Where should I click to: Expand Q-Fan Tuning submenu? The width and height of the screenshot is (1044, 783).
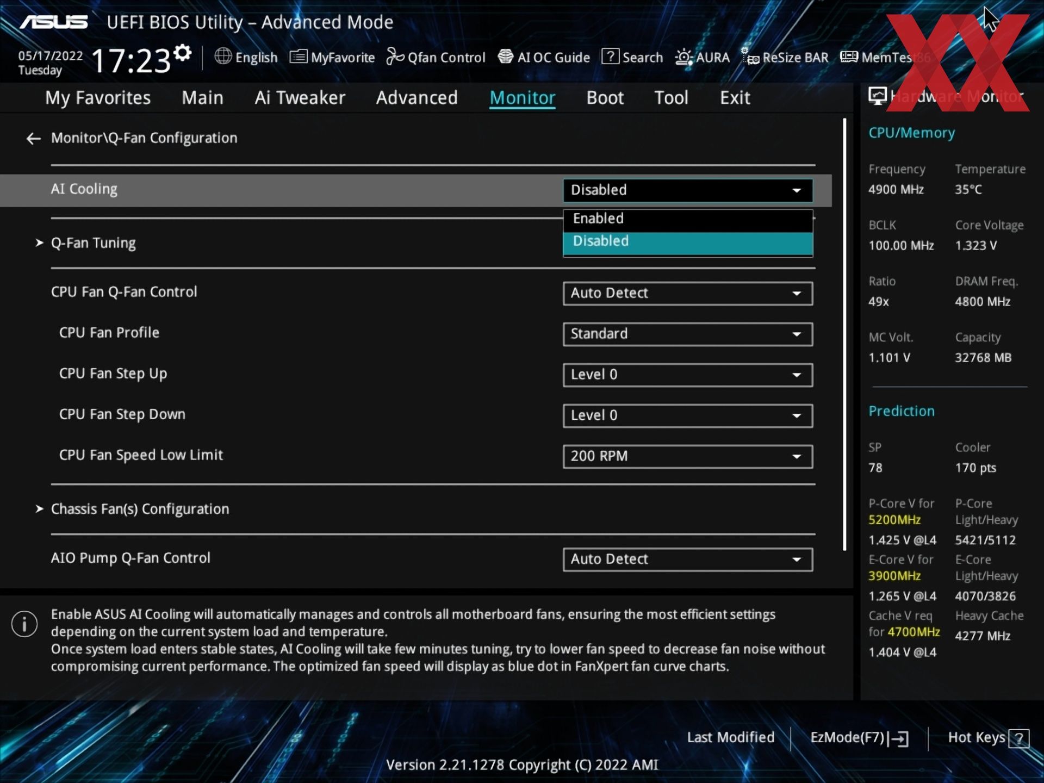pos(93,243)
